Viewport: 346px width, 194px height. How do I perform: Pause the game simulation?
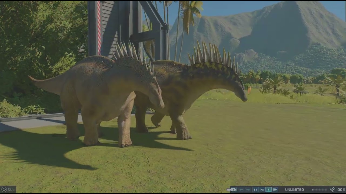point(255,190)
